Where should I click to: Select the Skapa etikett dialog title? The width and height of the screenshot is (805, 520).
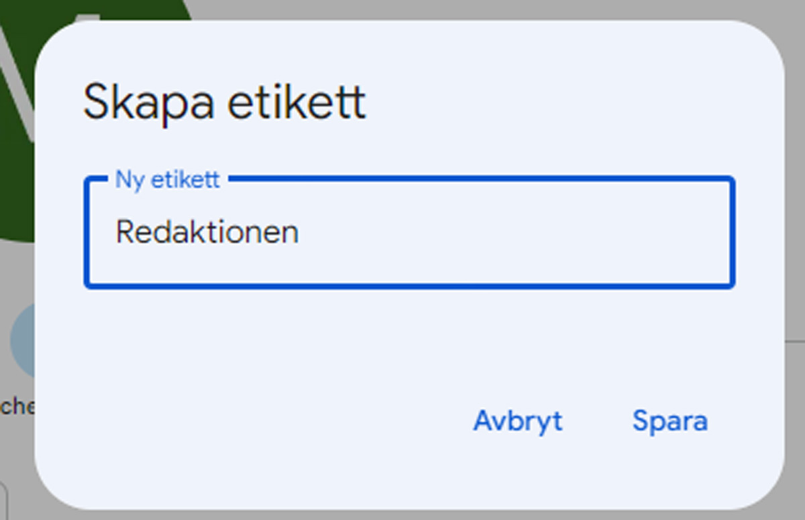(225, 101)
